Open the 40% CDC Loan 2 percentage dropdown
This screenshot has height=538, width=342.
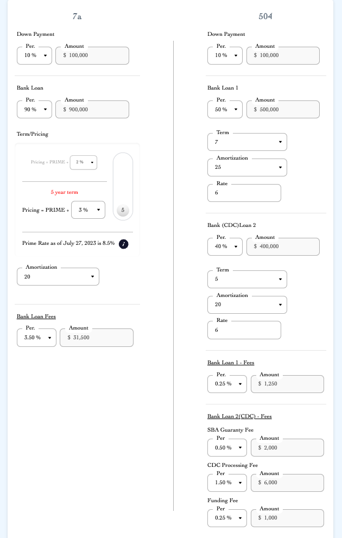coord(224,246)
